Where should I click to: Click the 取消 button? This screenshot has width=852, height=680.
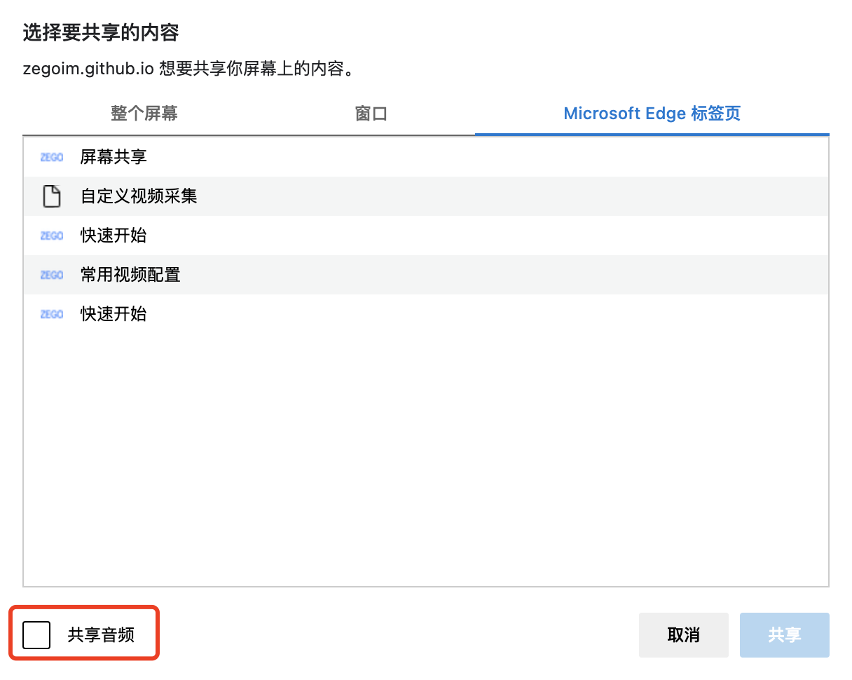pos(683,634)
